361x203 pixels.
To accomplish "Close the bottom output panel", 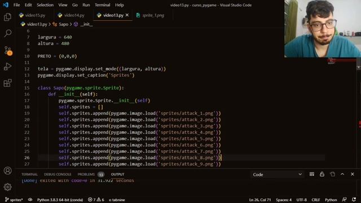I will point(353,174).
